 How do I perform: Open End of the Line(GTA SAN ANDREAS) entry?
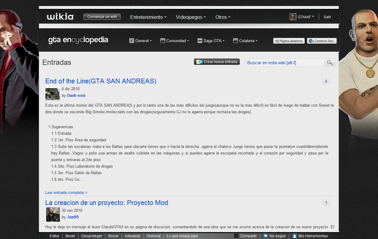click(101, 81)
